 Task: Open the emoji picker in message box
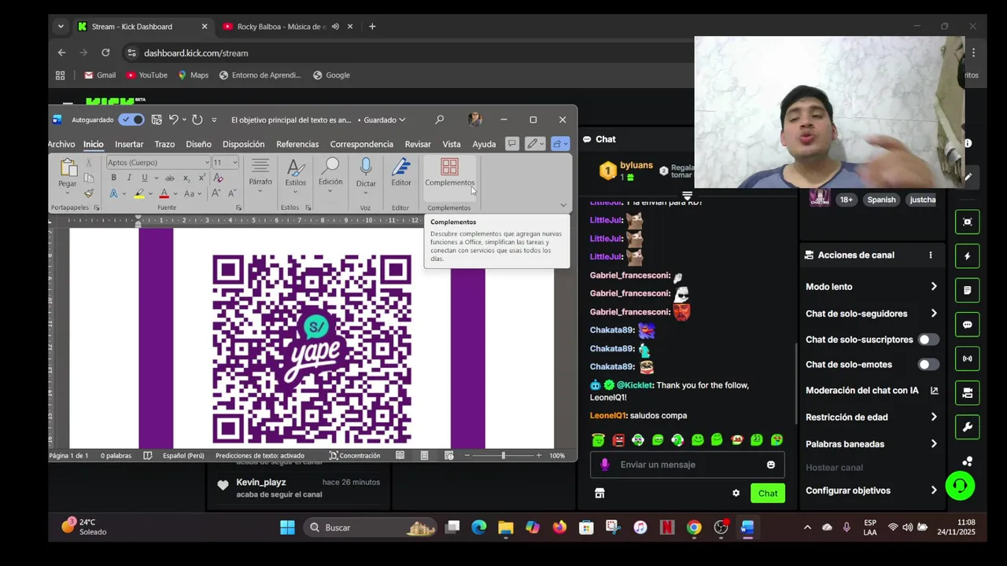point(771,465)
